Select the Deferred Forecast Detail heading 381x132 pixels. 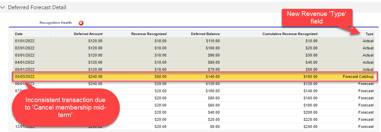[x=37, y=7]
